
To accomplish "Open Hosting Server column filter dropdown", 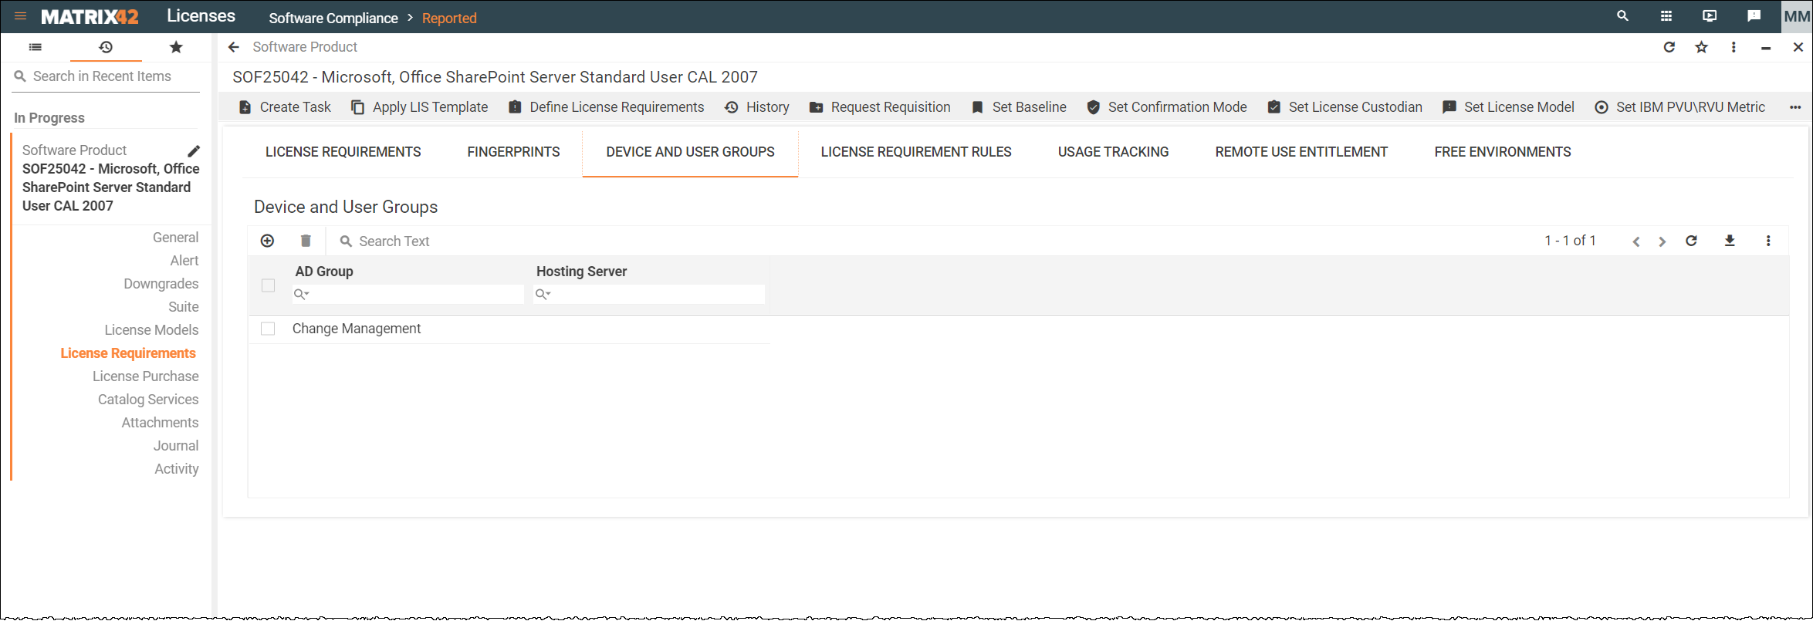I will 543,294.
